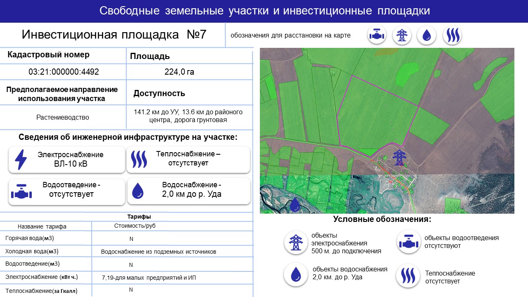Screen dimensions: 528x297
Task: Click Предполагаемое направление использования участка header
Action: 62,94
